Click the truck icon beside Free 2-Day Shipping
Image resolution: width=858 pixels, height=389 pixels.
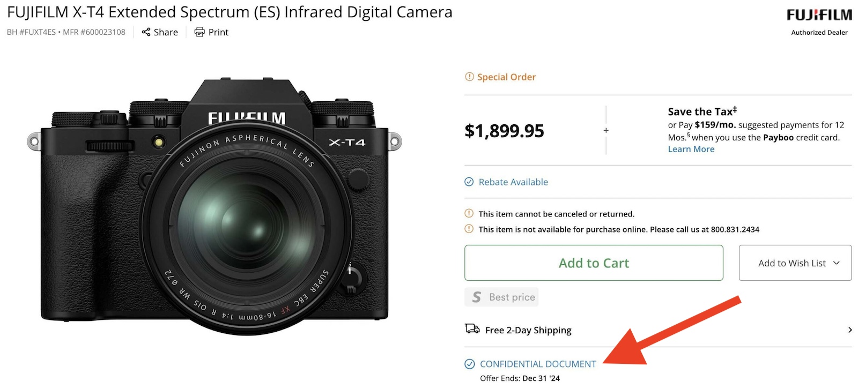pos(471,330)
